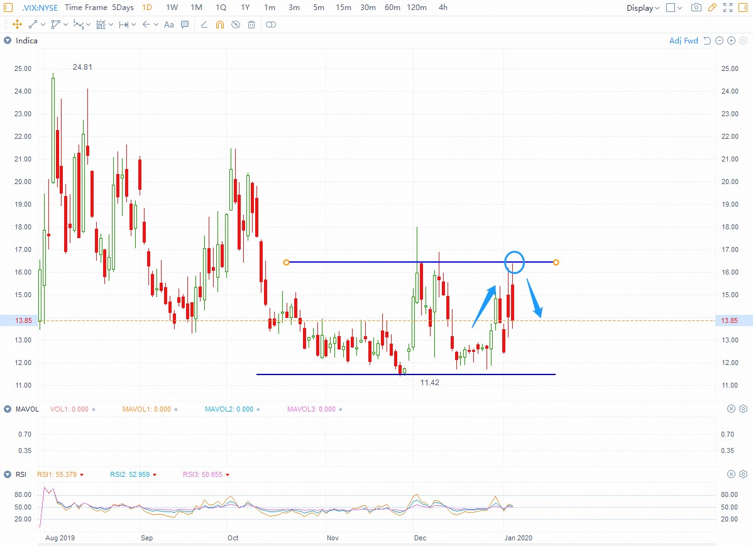753x546 pixels.
Task: Toggle the left sidebar panel icon
Action: (x=8, y=8)
